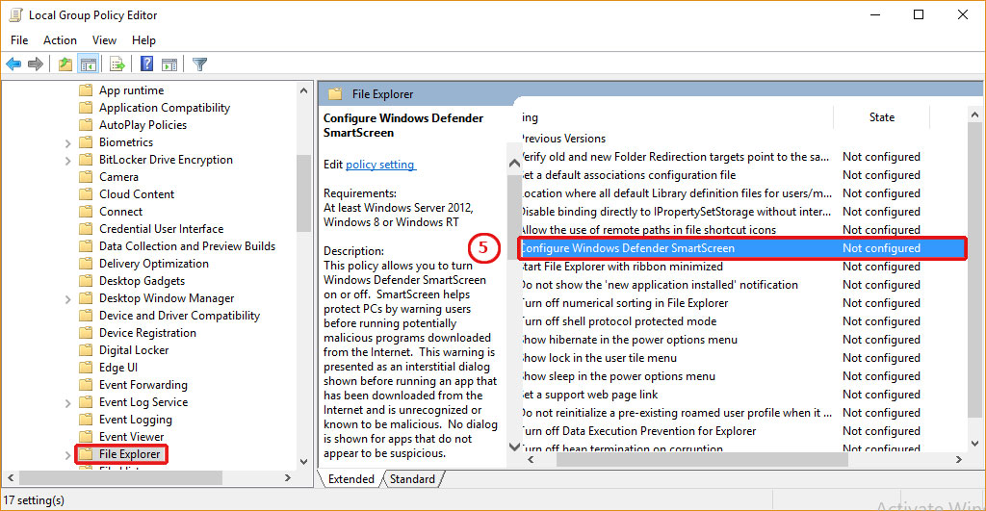The image size is (986, 511).
Task: Click the Filter funnel toolbar icon
Action: pyautogui.click(x=199, y=64)
